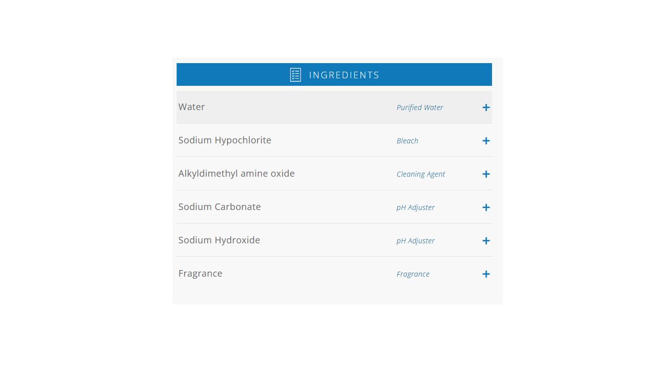Select the Water ingredient name
653x365 pixels.
pyautogui.click(x=191, y=107)
